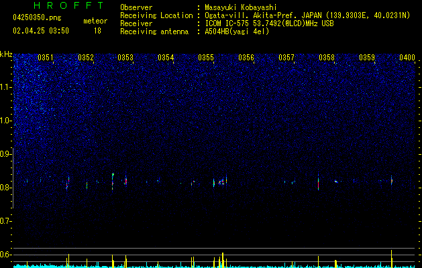The image size is (422, 268).
Task: Click the 0353 time marker
Action: (x=125, y=58)
